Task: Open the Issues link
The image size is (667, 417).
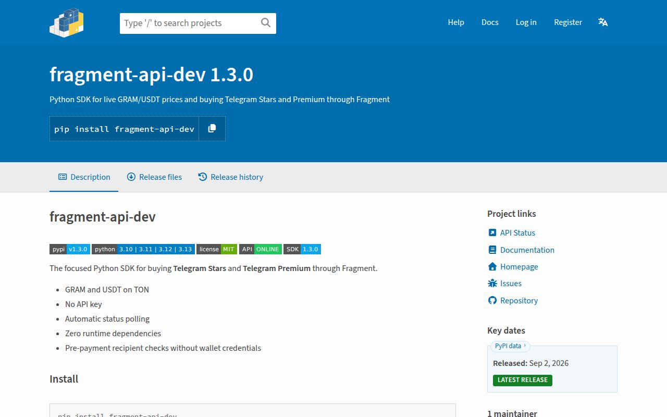Action: (x=511, y=283)
